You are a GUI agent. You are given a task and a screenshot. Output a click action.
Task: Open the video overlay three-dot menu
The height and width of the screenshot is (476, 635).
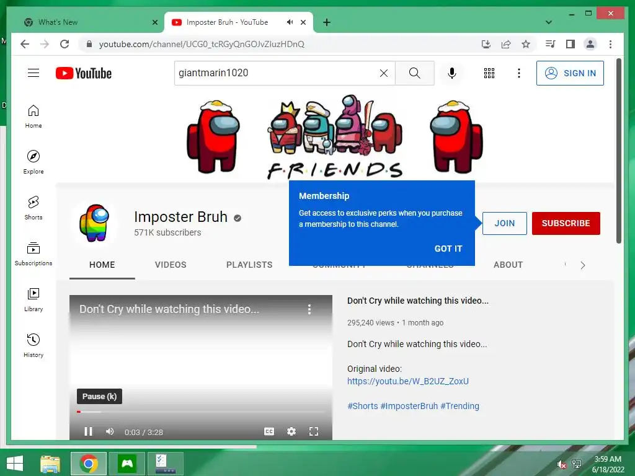(309, 309)
